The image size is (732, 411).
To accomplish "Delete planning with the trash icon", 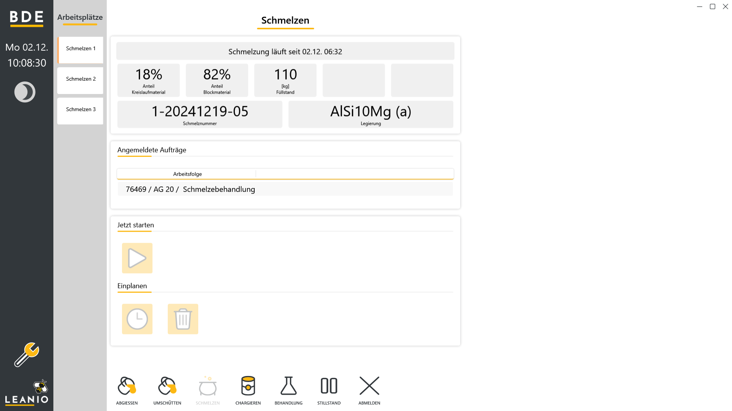I will tap(183, 319).
